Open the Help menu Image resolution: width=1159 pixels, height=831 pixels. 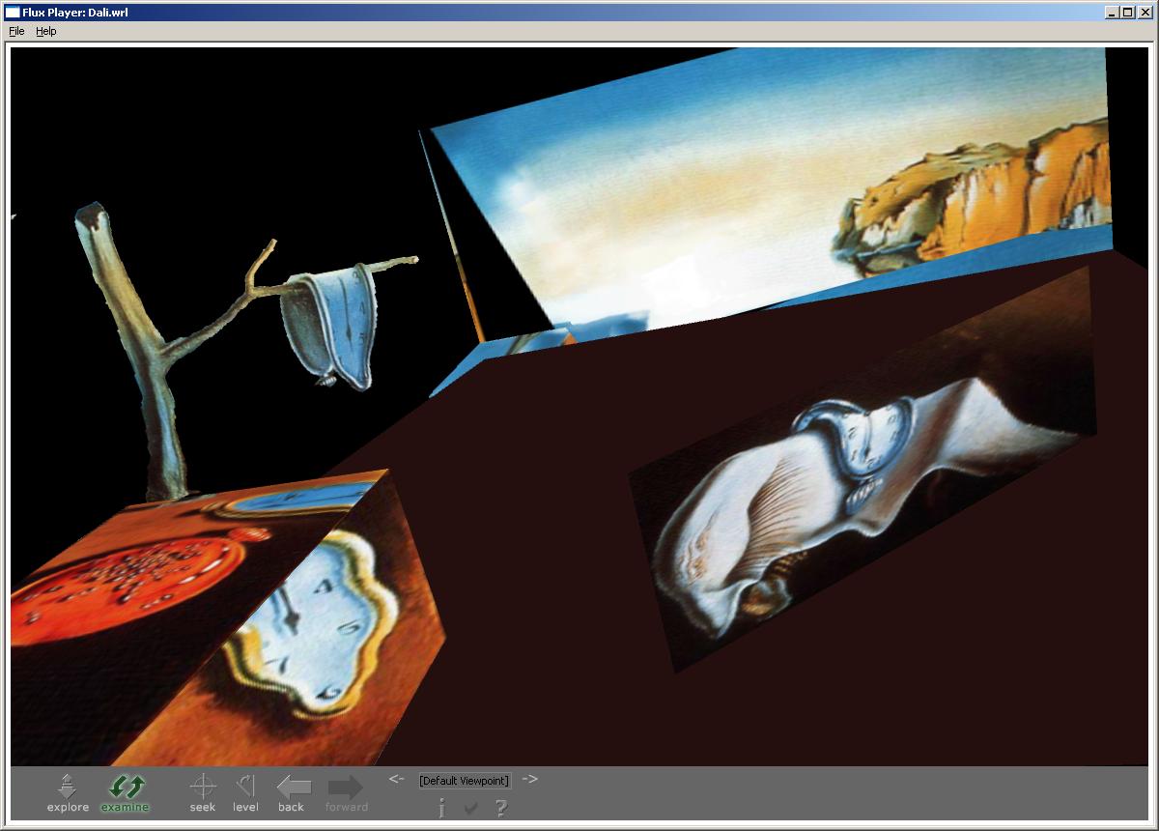(46, 31)
